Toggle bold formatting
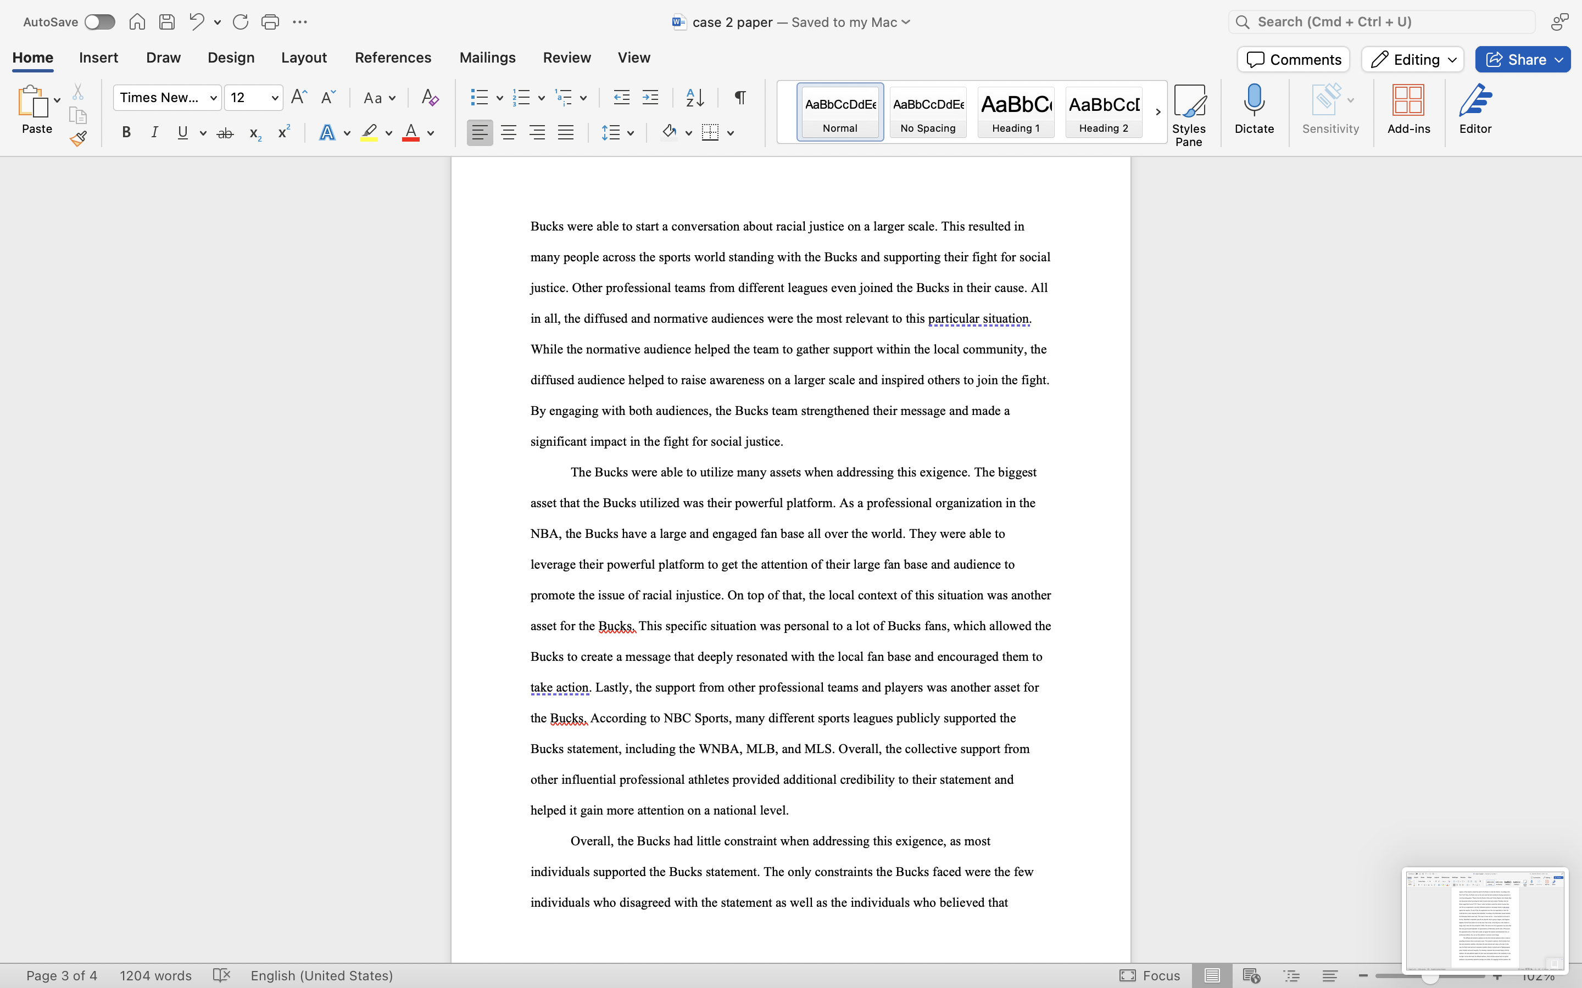 tap(126, 132)
